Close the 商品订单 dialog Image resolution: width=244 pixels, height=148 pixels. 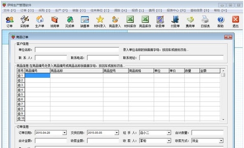[x=228, y=37]
